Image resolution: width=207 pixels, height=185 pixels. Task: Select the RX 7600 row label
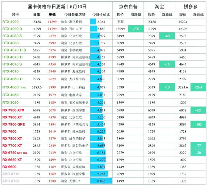pos(9,131)
